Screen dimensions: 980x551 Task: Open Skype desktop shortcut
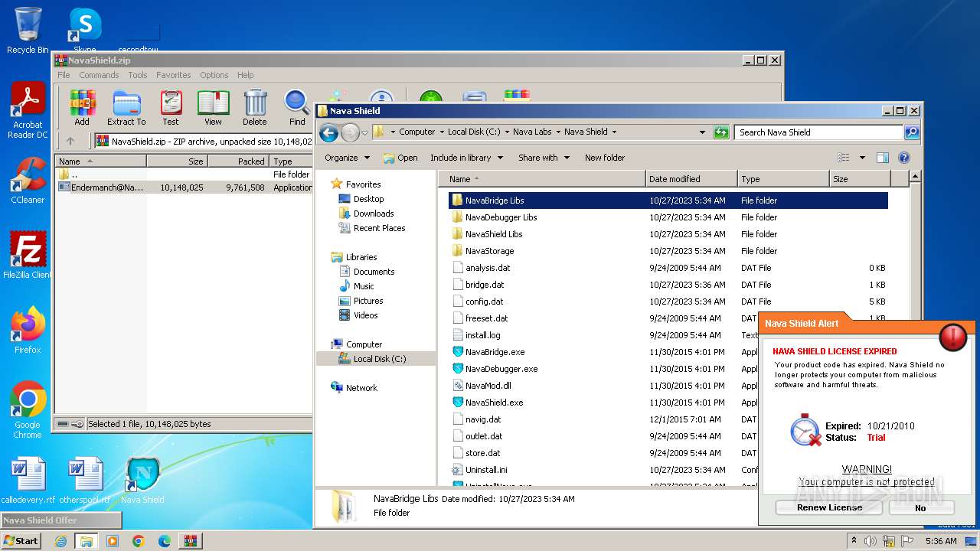tap(85, 31)
